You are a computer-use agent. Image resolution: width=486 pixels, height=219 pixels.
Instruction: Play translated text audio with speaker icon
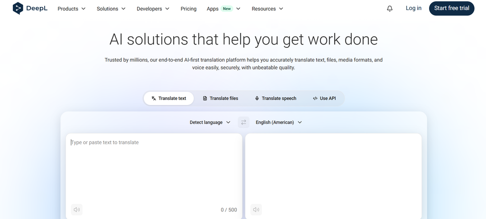[x=256, y=210]
